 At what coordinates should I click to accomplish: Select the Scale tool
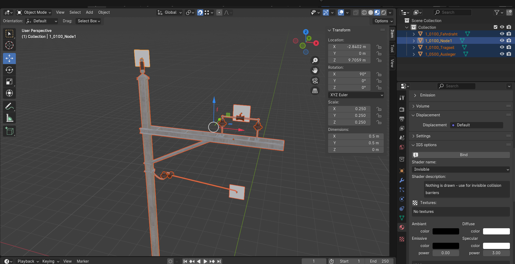point(9,82)
